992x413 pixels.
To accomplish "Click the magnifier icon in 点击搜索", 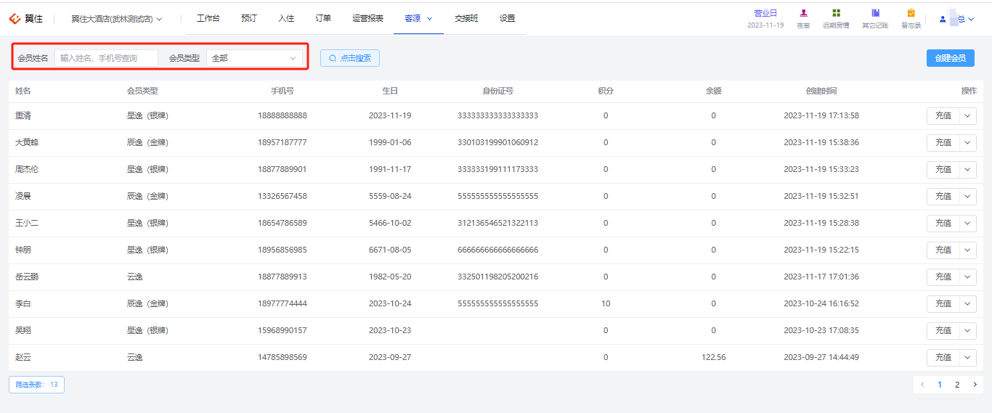I will [x=333, y=58].
